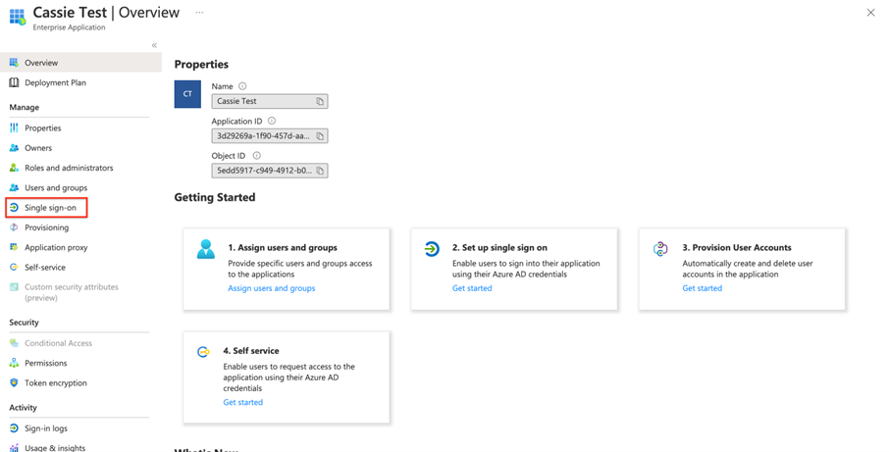Click Get started under Provision User Accounts
Screen dimensions: 889x452
point(702,288)
